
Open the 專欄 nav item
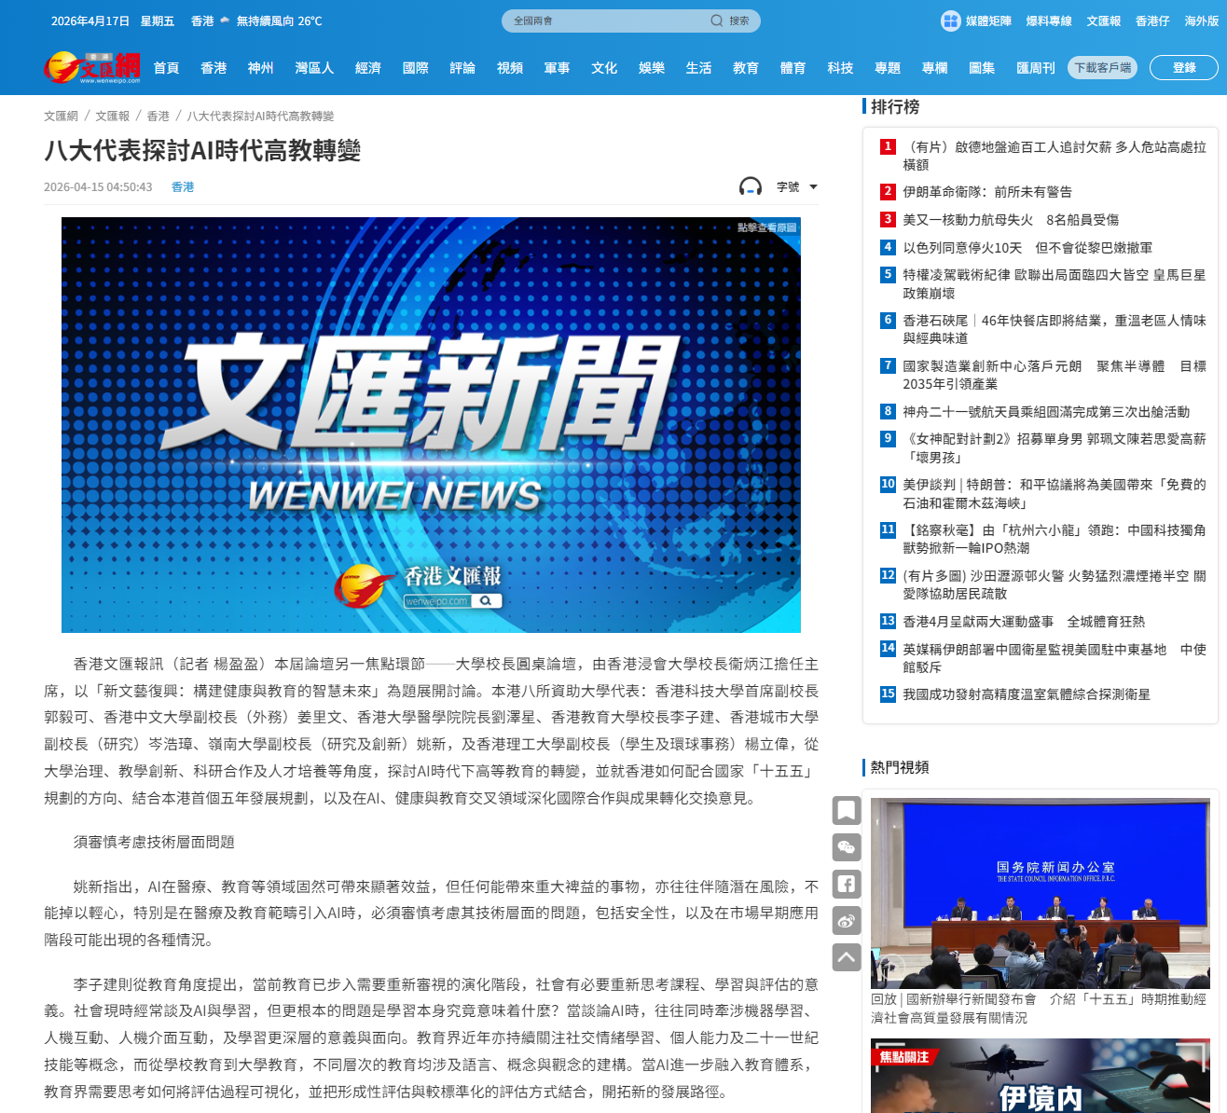[x=934, y=68]
